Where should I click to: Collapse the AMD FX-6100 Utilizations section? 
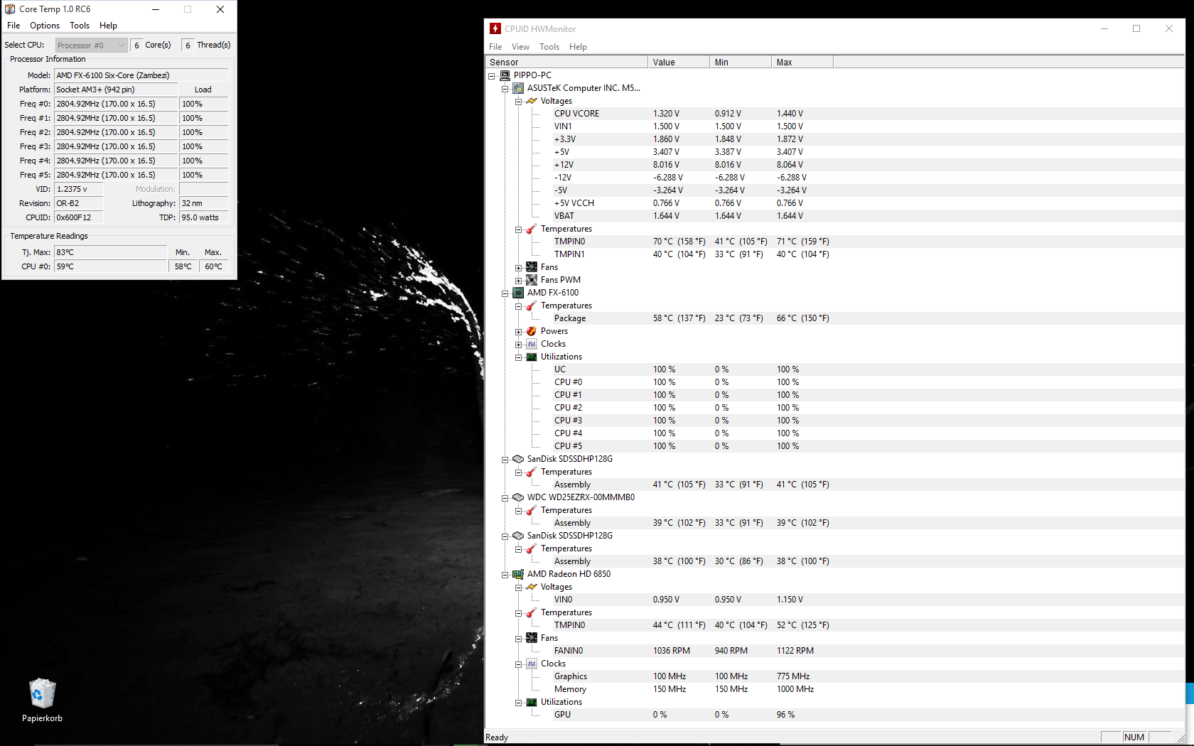coord(519,357)
